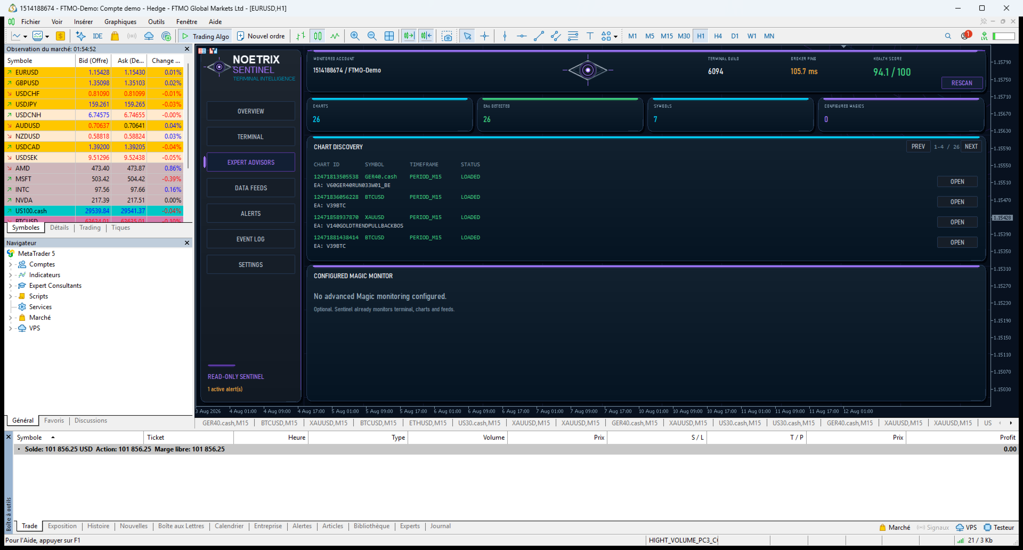Screen dimensions: 1023x550
Task: Switch chart to candlestick mode
Action: click(318, 36)
